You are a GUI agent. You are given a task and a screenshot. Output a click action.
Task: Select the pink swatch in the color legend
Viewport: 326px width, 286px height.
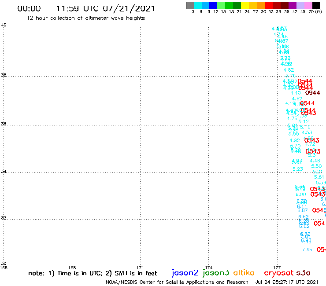point(308,5)
